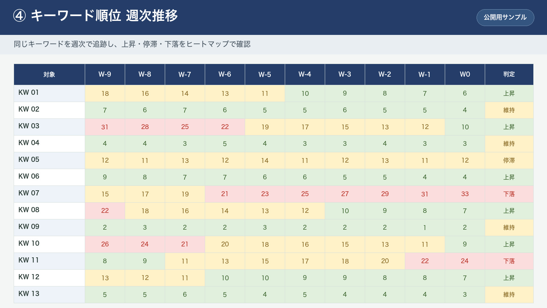The width and height of the screenshot is (547, 308).
Task: Select the KW 05 row label
Action: click(49, 161)
